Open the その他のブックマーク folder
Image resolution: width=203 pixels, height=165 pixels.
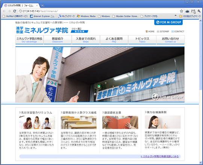[190, 16]
